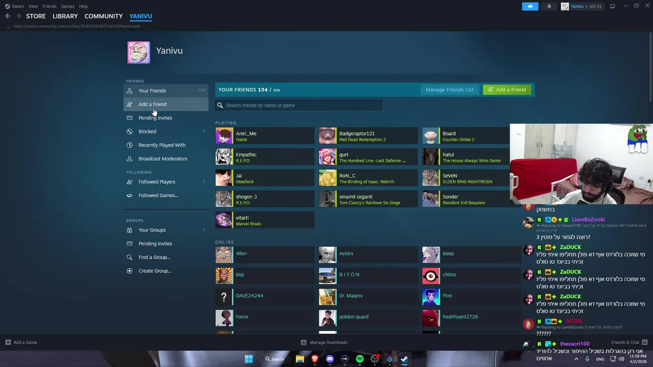Switch to Big Picture mode icon
This screenshot has height=367, width=653.
(x=612, y=6)
